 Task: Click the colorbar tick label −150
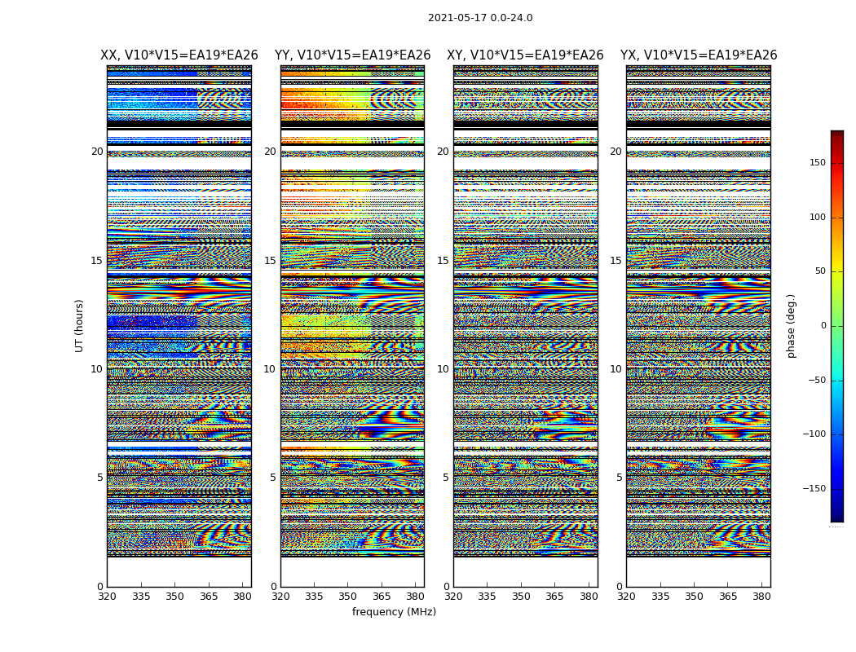[x=814, y=489]
